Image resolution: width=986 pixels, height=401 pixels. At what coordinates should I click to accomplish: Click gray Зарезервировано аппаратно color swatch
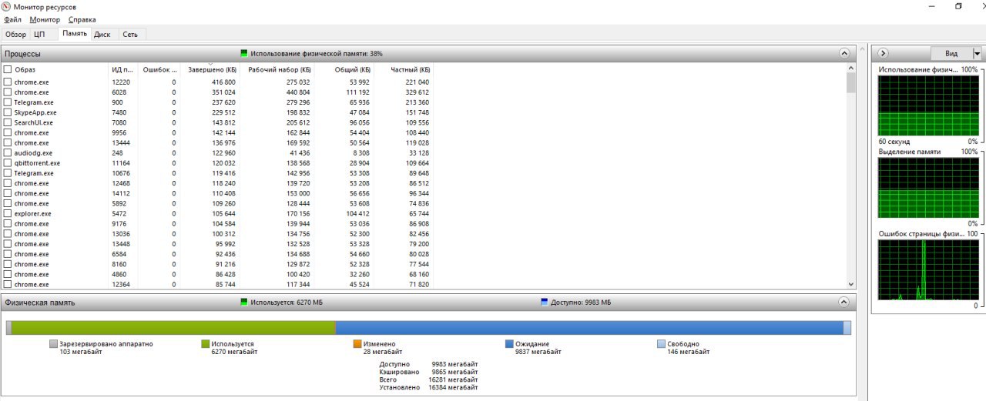click(x=53, y=344)
